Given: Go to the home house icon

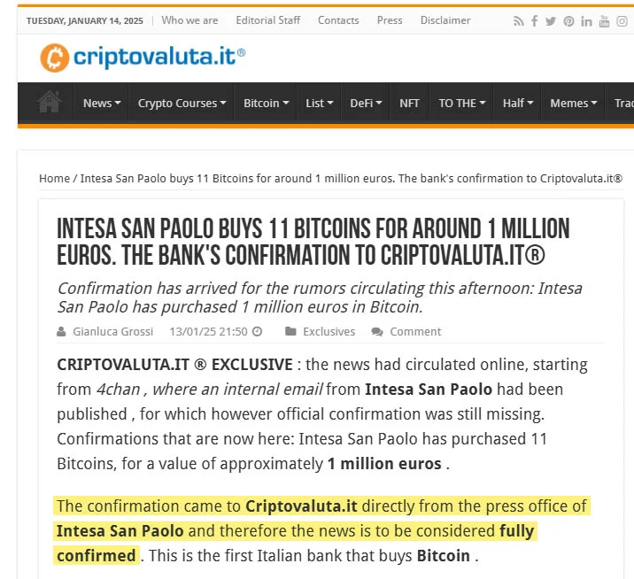Looking at the screenshot, I should pos(49,102).
